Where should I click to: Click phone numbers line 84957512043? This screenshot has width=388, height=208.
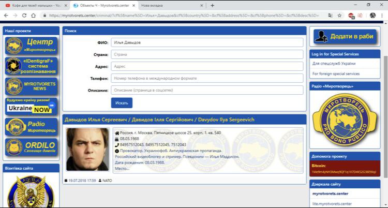click(153, 145)
